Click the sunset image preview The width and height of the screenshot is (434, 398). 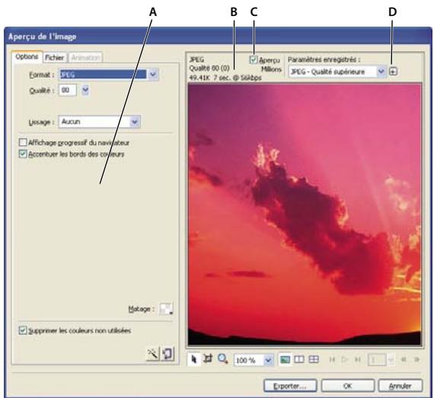click(305, 214)
